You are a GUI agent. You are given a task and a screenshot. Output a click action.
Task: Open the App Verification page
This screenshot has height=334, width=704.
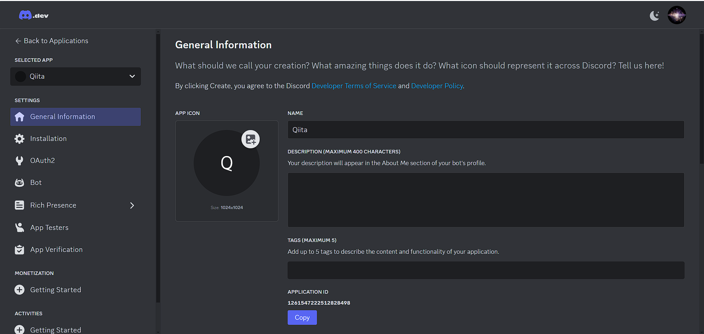click(76, 249)
